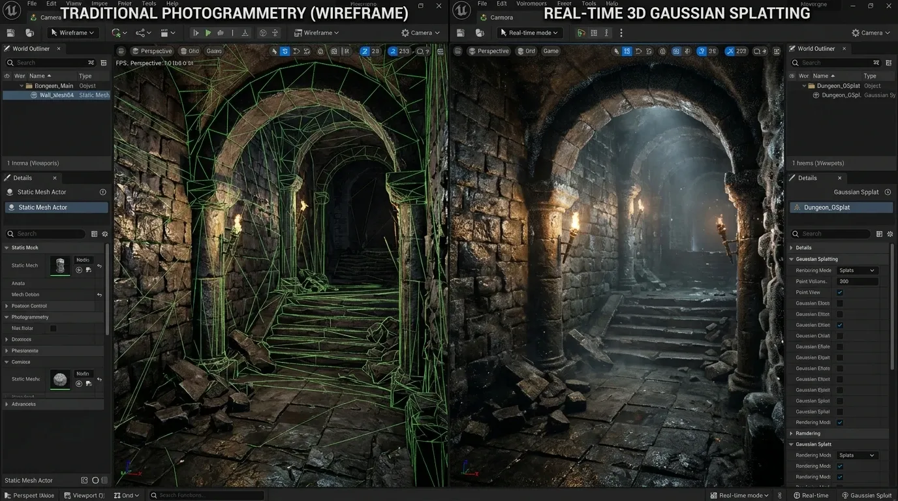Collapse the Dungeon_OSplat folder in right outliner
The height and width of the screenshot is (501, 898).
click(x=804, y=85)
